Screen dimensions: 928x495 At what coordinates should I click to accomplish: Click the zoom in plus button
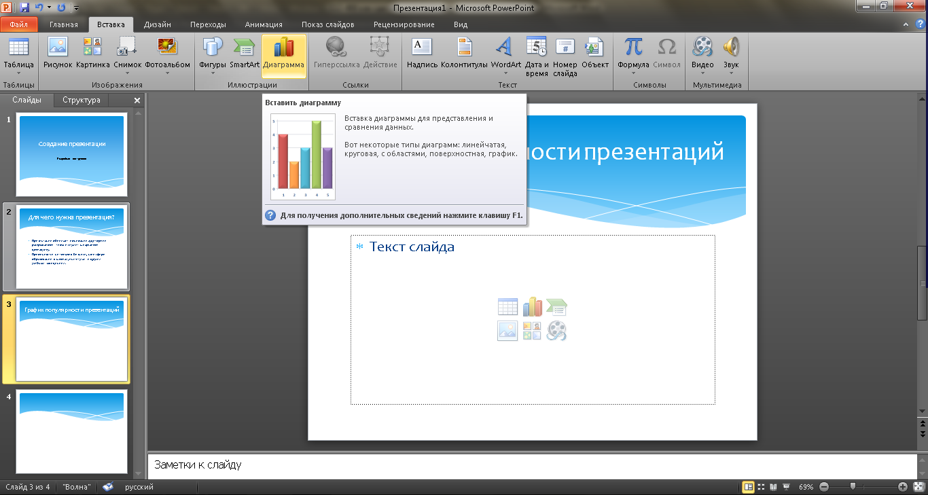(902, 487)
